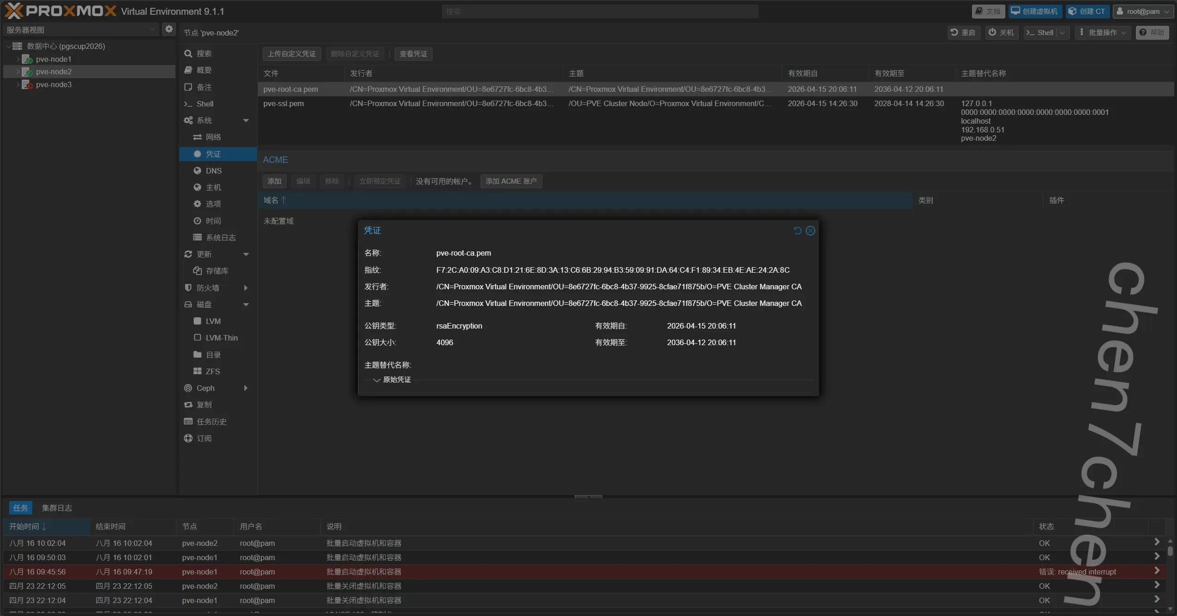
Task: Switch to the 任务 tasks tab
Action: 20,508
